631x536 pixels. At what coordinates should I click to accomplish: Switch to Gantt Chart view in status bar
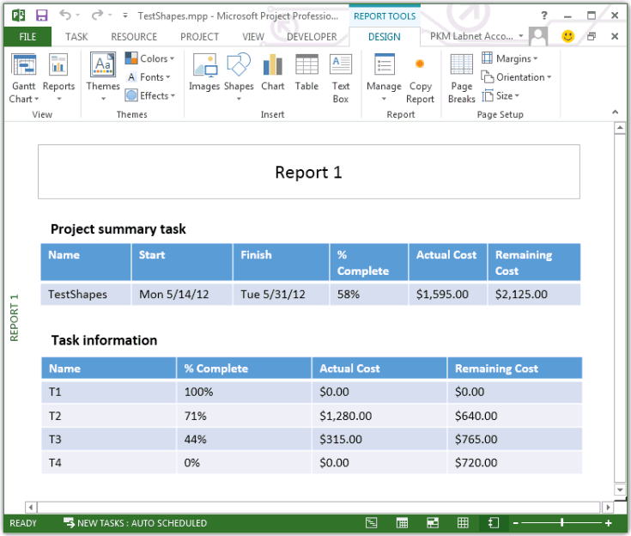tap(372, 523)
